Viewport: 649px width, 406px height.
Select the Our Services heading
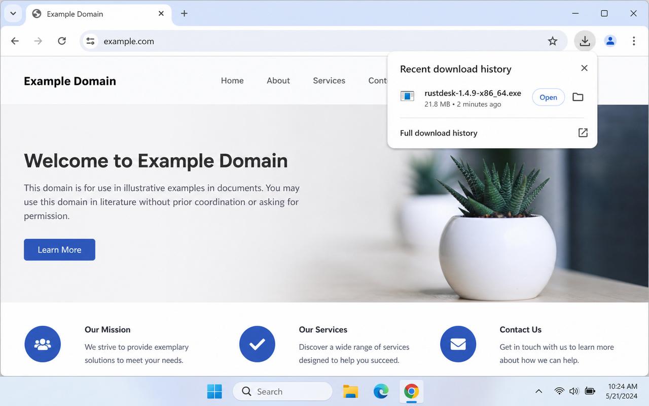tap(323, 330)
